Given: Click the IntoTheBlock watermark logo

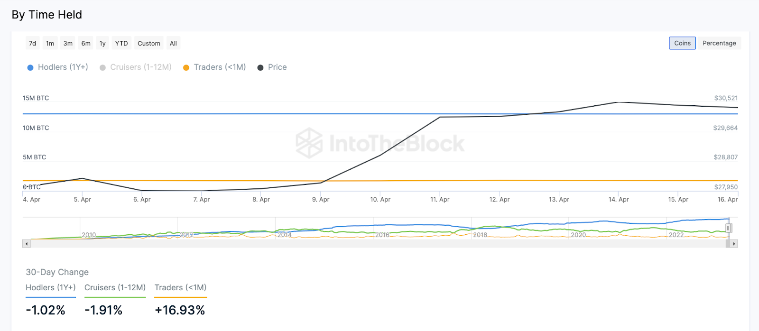Looking at the screenshot, I should click(x=309, y=143).
